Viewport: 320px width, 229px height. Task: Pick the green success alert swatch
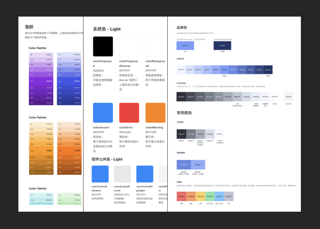pyautogui.click(x=210, y=196)
